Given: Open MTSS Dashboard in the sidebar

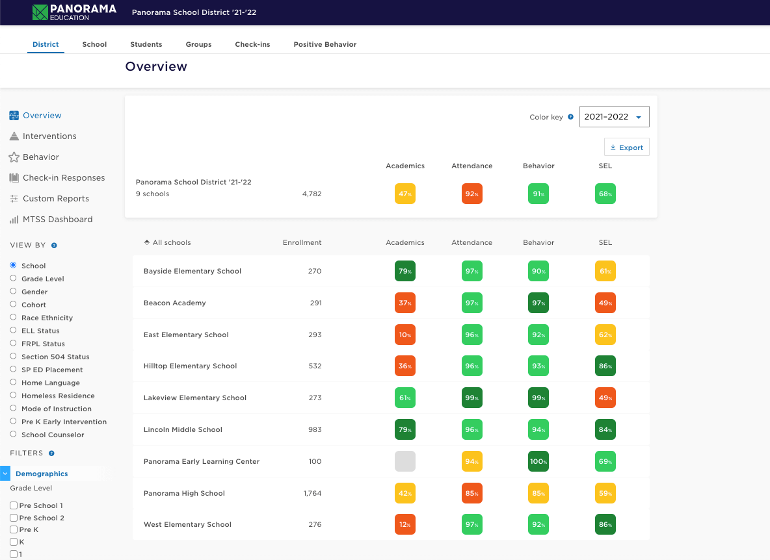Looking at the screenshot, I should [x=57, y=219].
